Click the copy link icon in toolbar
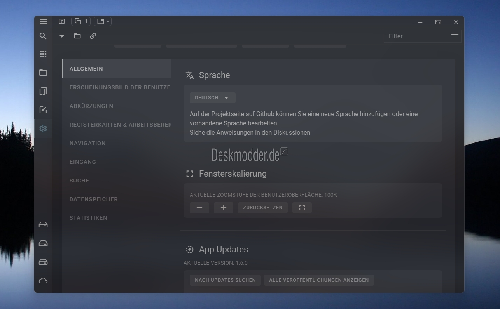Image resolution: width=500 pixels, height=309 pixels. click(x=93, y=36)
